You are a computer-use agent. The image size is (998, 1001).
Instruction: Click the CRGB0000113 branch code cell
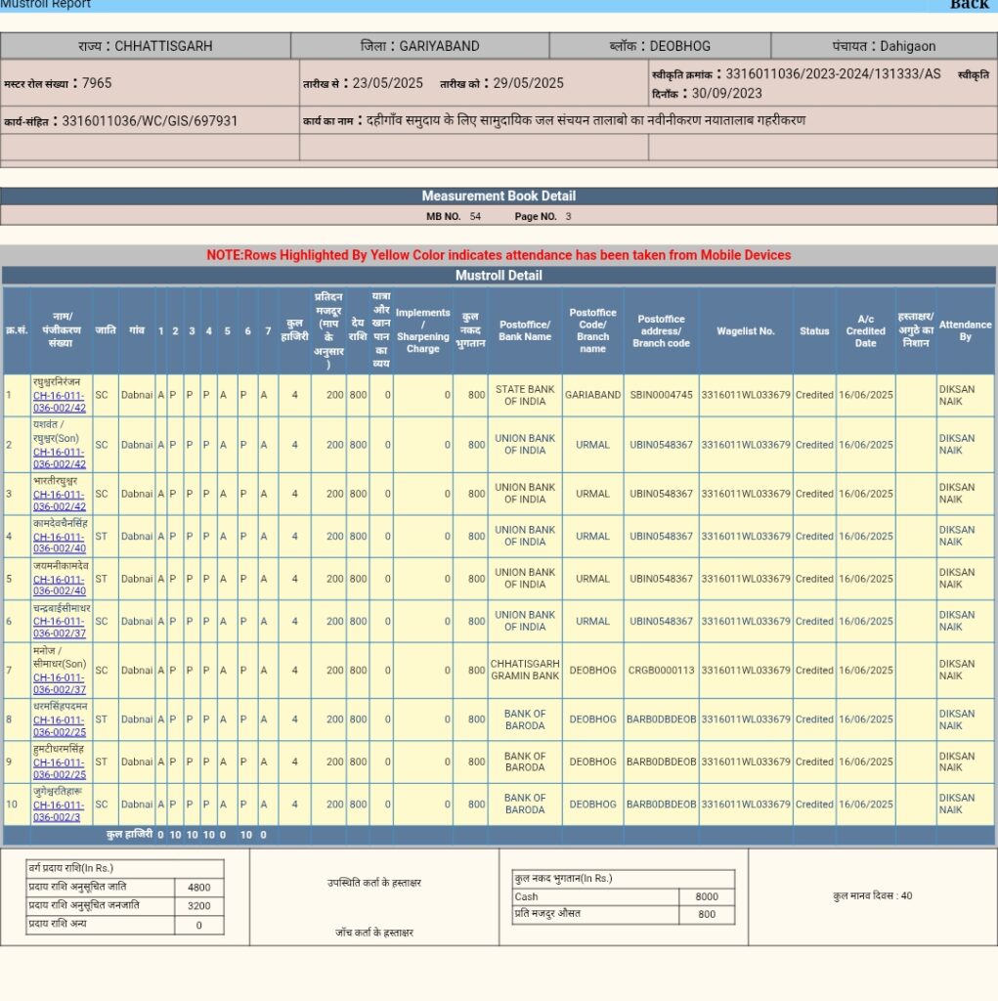point(661,671)
